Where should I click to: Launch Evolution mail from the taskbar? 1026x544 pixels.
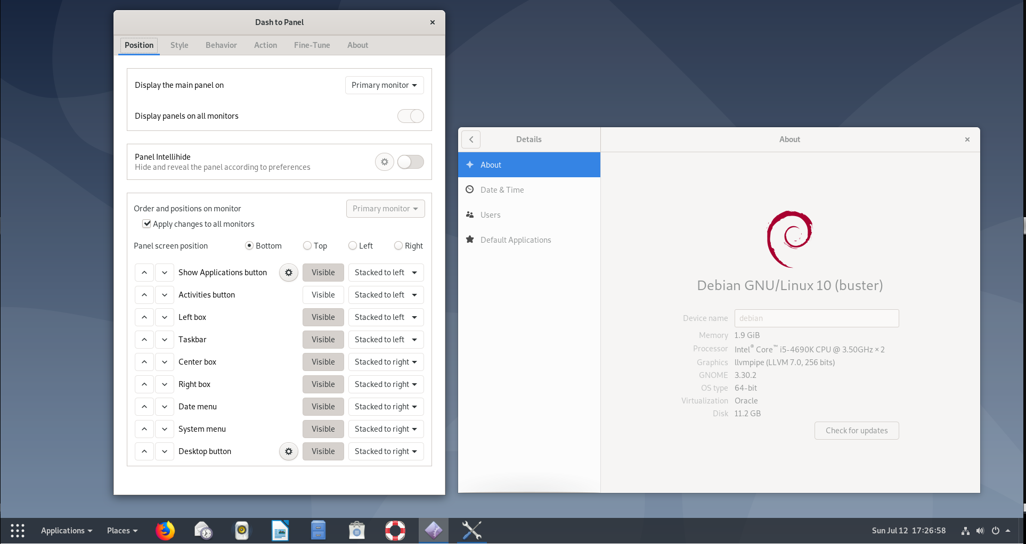[x=203, y=531]
